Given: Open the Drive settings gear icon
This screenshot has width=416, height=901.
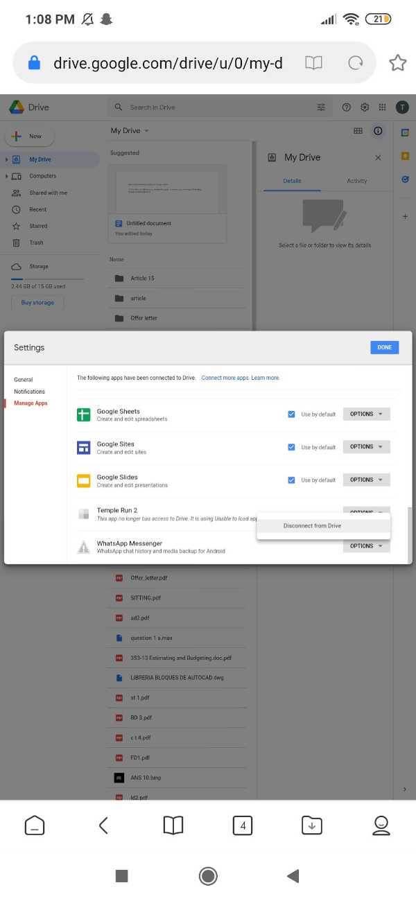Looking at the screenshot, I should (x=365, y=107).
